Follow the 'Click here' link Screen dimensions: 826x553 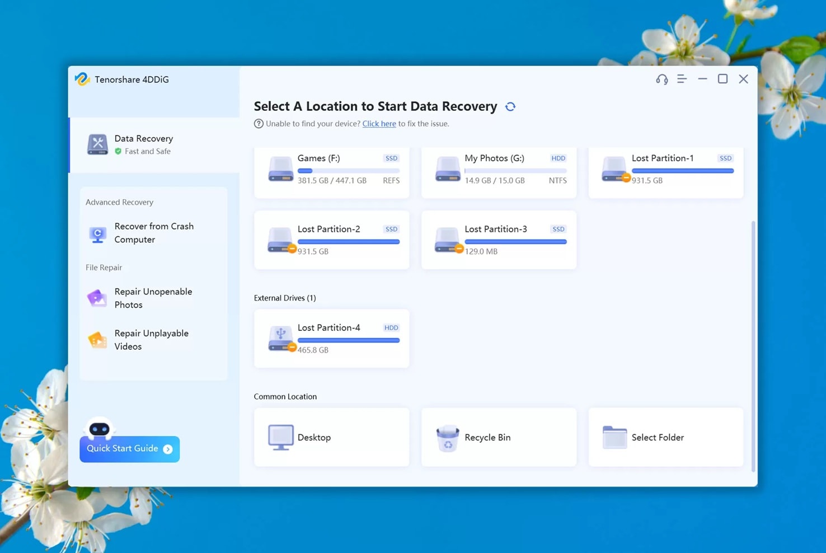pos(379,124)
